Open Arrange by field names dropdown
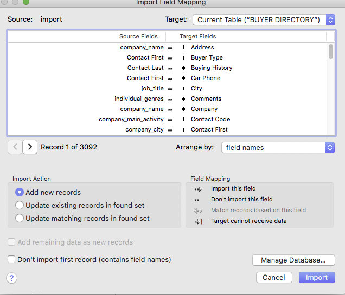The height and width of the screenshot is (295, 345). point(278,147)
